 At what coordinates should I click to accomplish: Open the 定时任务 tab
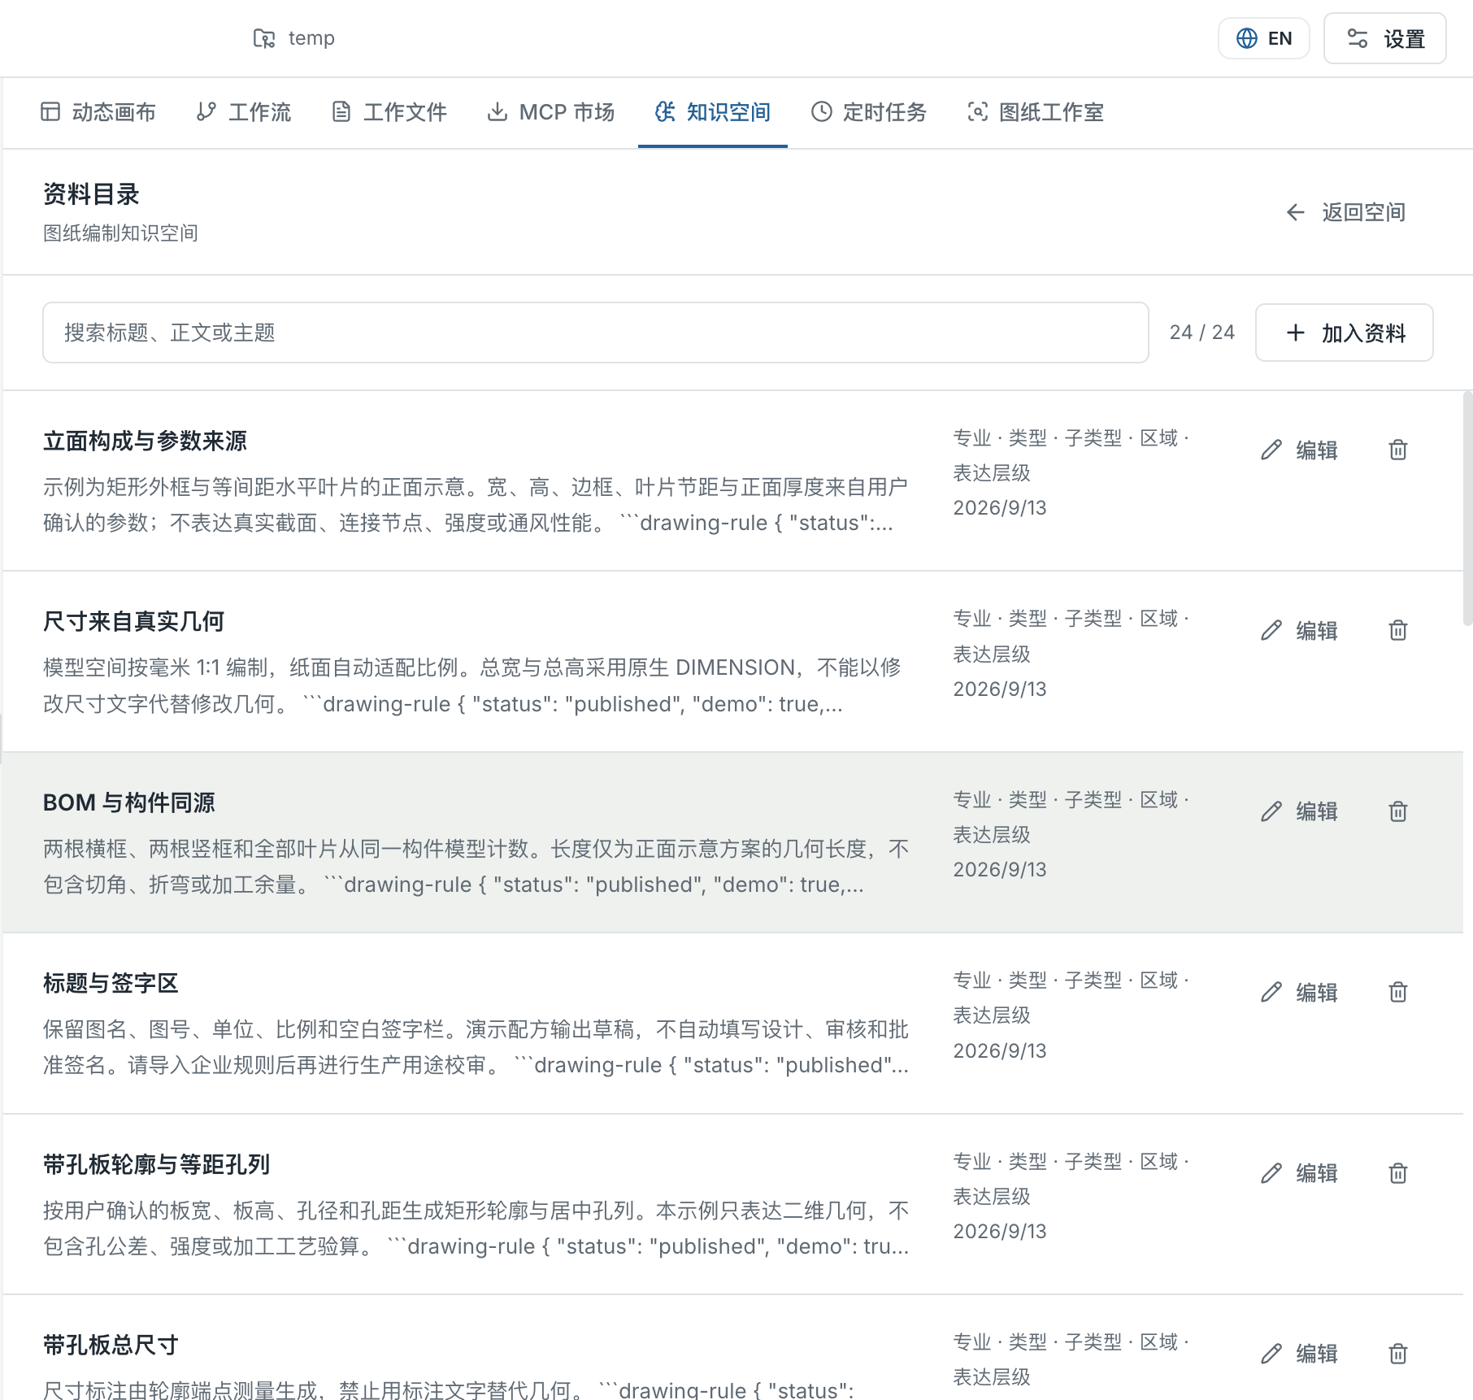pyautogui.click(x=869, y=112)
